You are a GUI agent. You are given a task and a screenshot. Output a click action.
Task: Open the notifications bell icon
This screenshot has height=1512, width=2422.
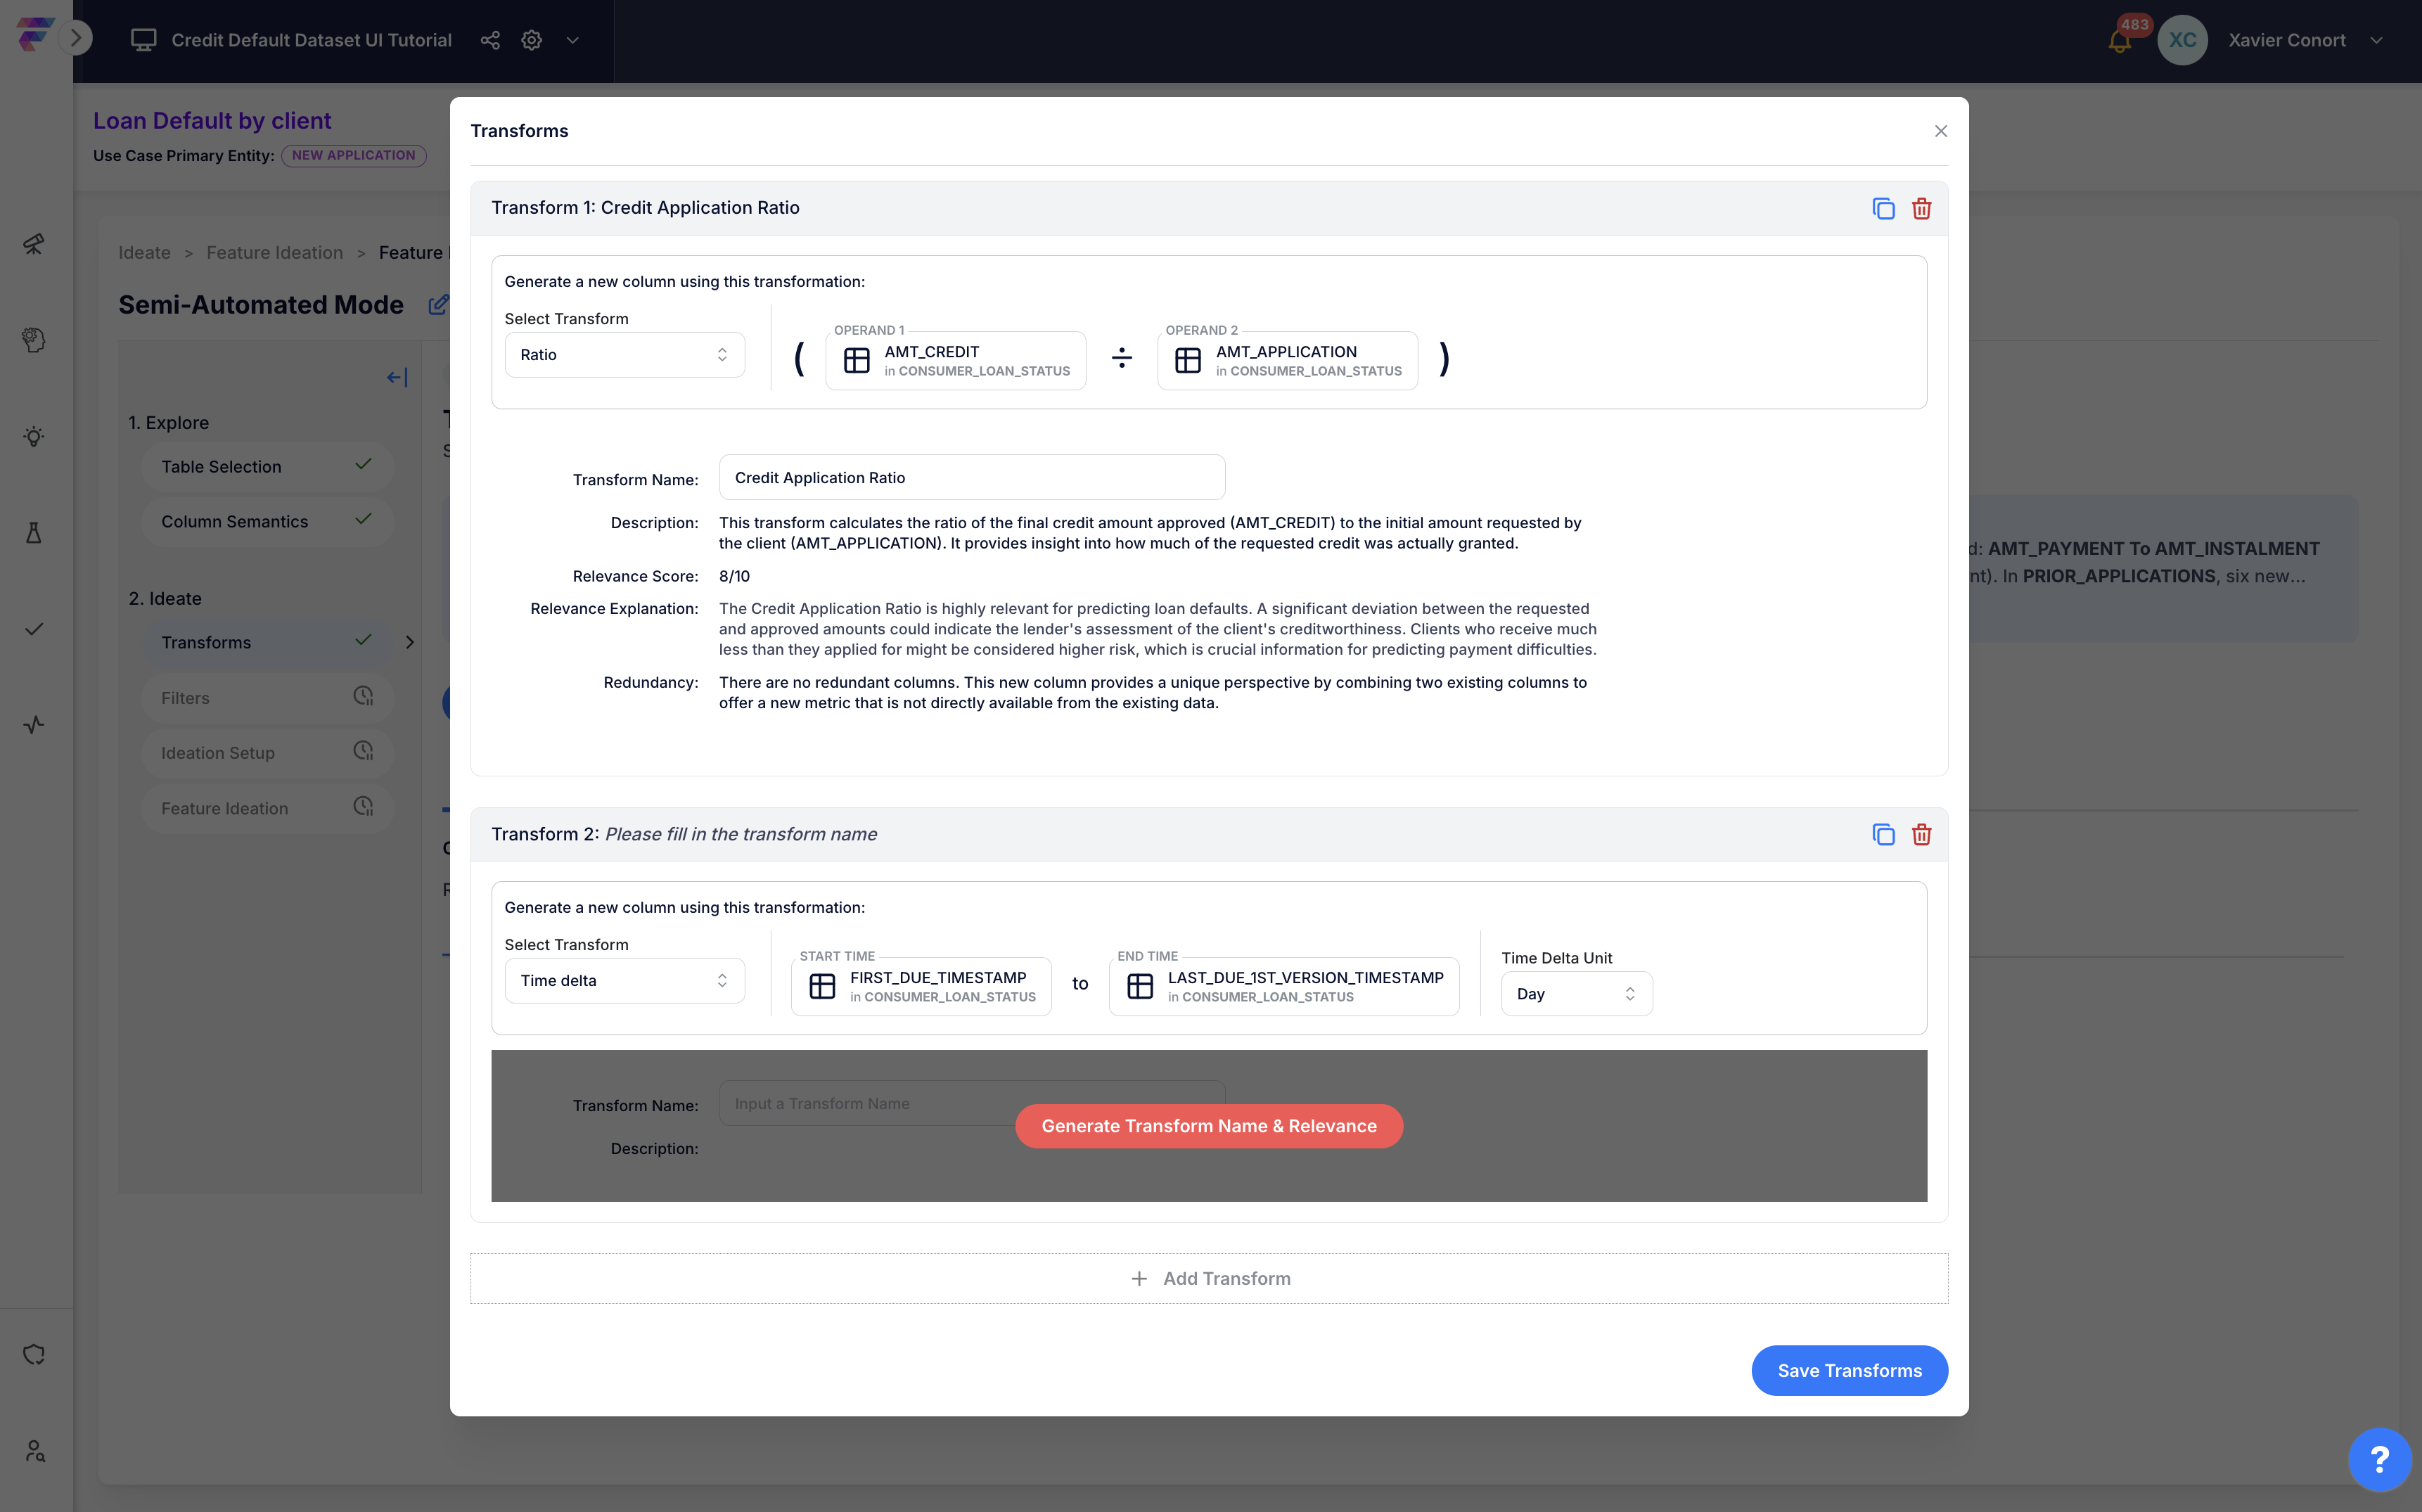point(2119,41)
